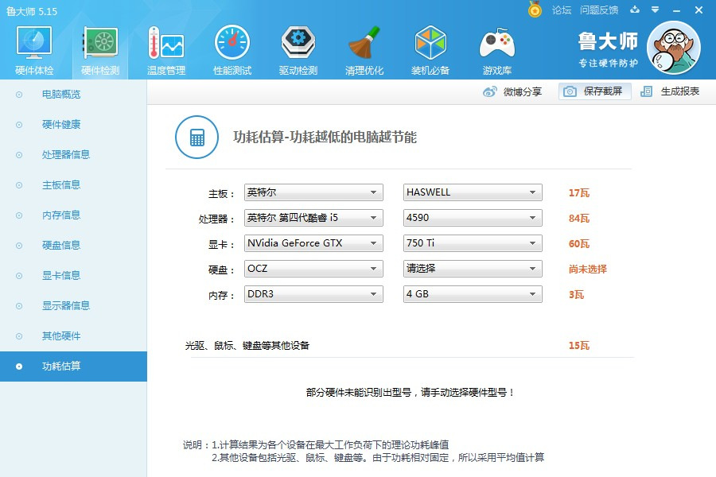Select 主板信息 in sidebar
The image size is (716, 477).
[x=73, y=185]
